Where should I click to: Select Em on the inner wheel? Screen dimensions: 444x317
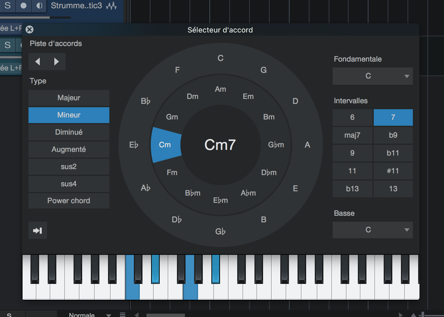point(249,96)
